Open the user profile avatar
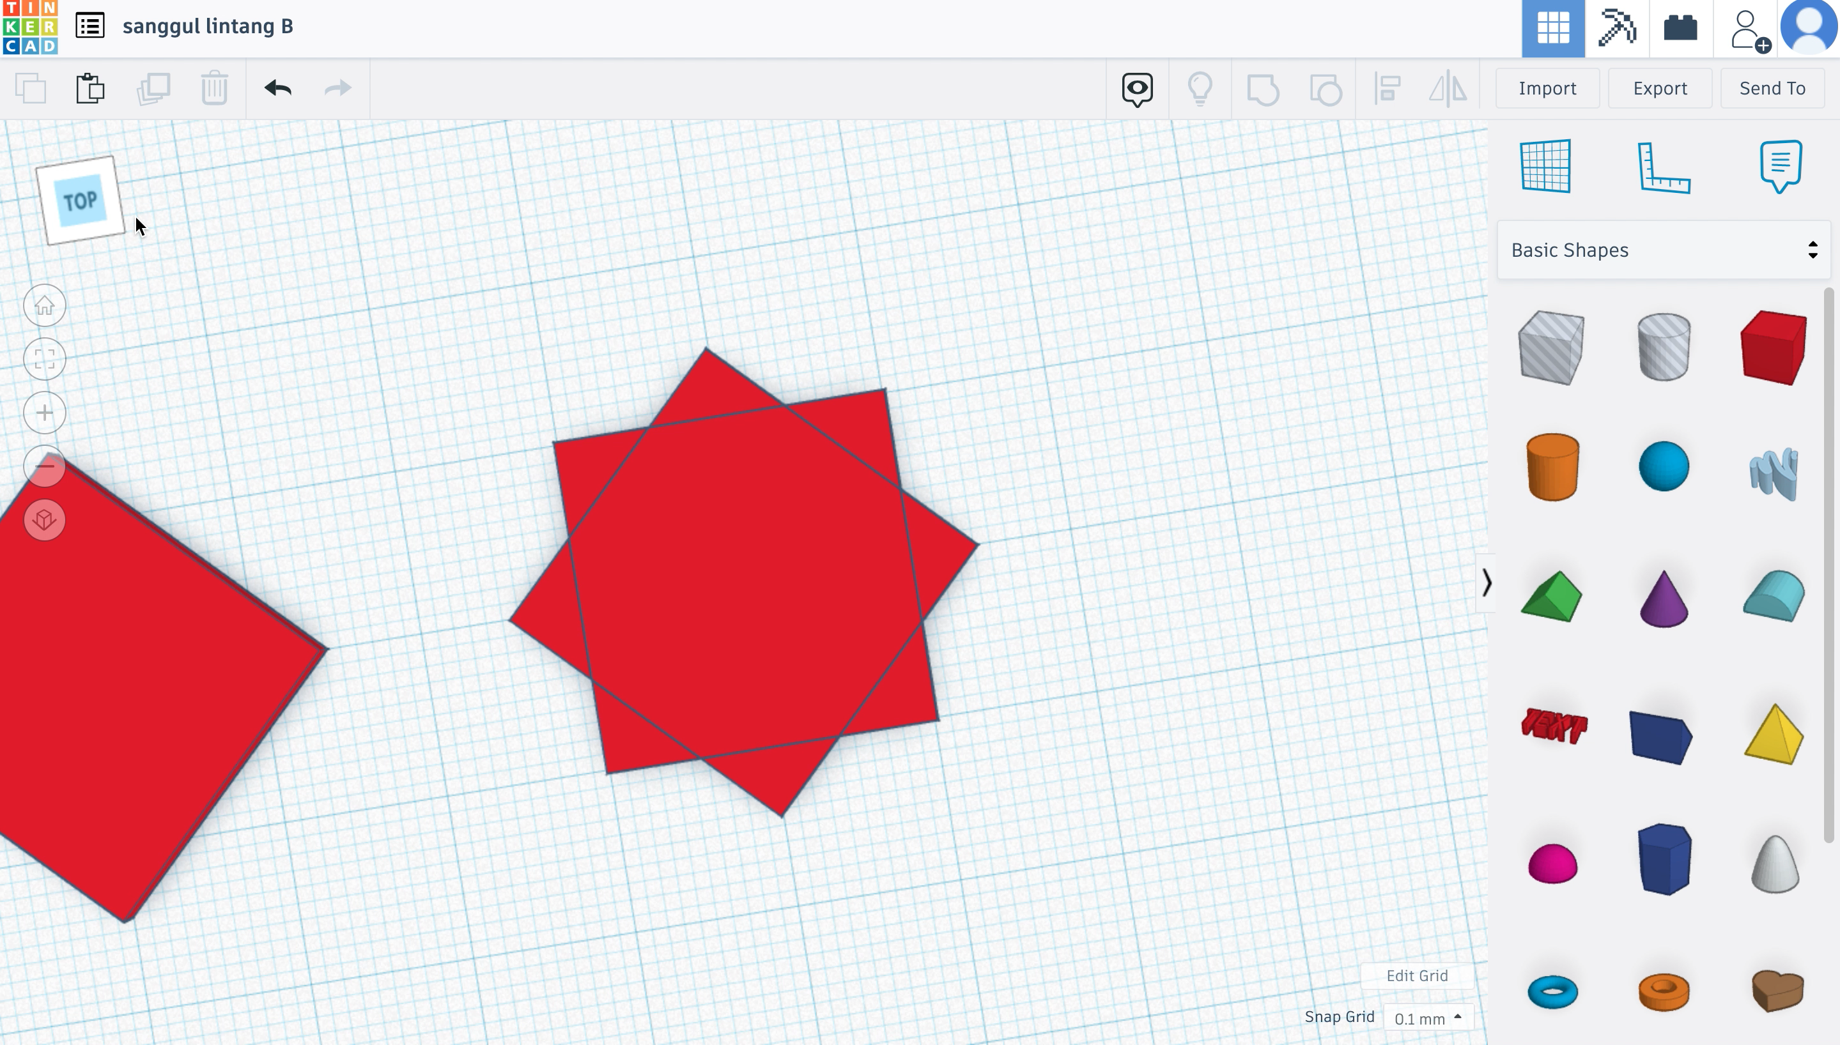 coord(1809,27)
